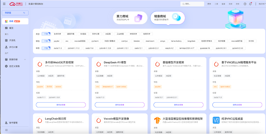This screenshot has height=134, width=266.
Task: Switch to the 镜像商城 tab
Action: 168,18
